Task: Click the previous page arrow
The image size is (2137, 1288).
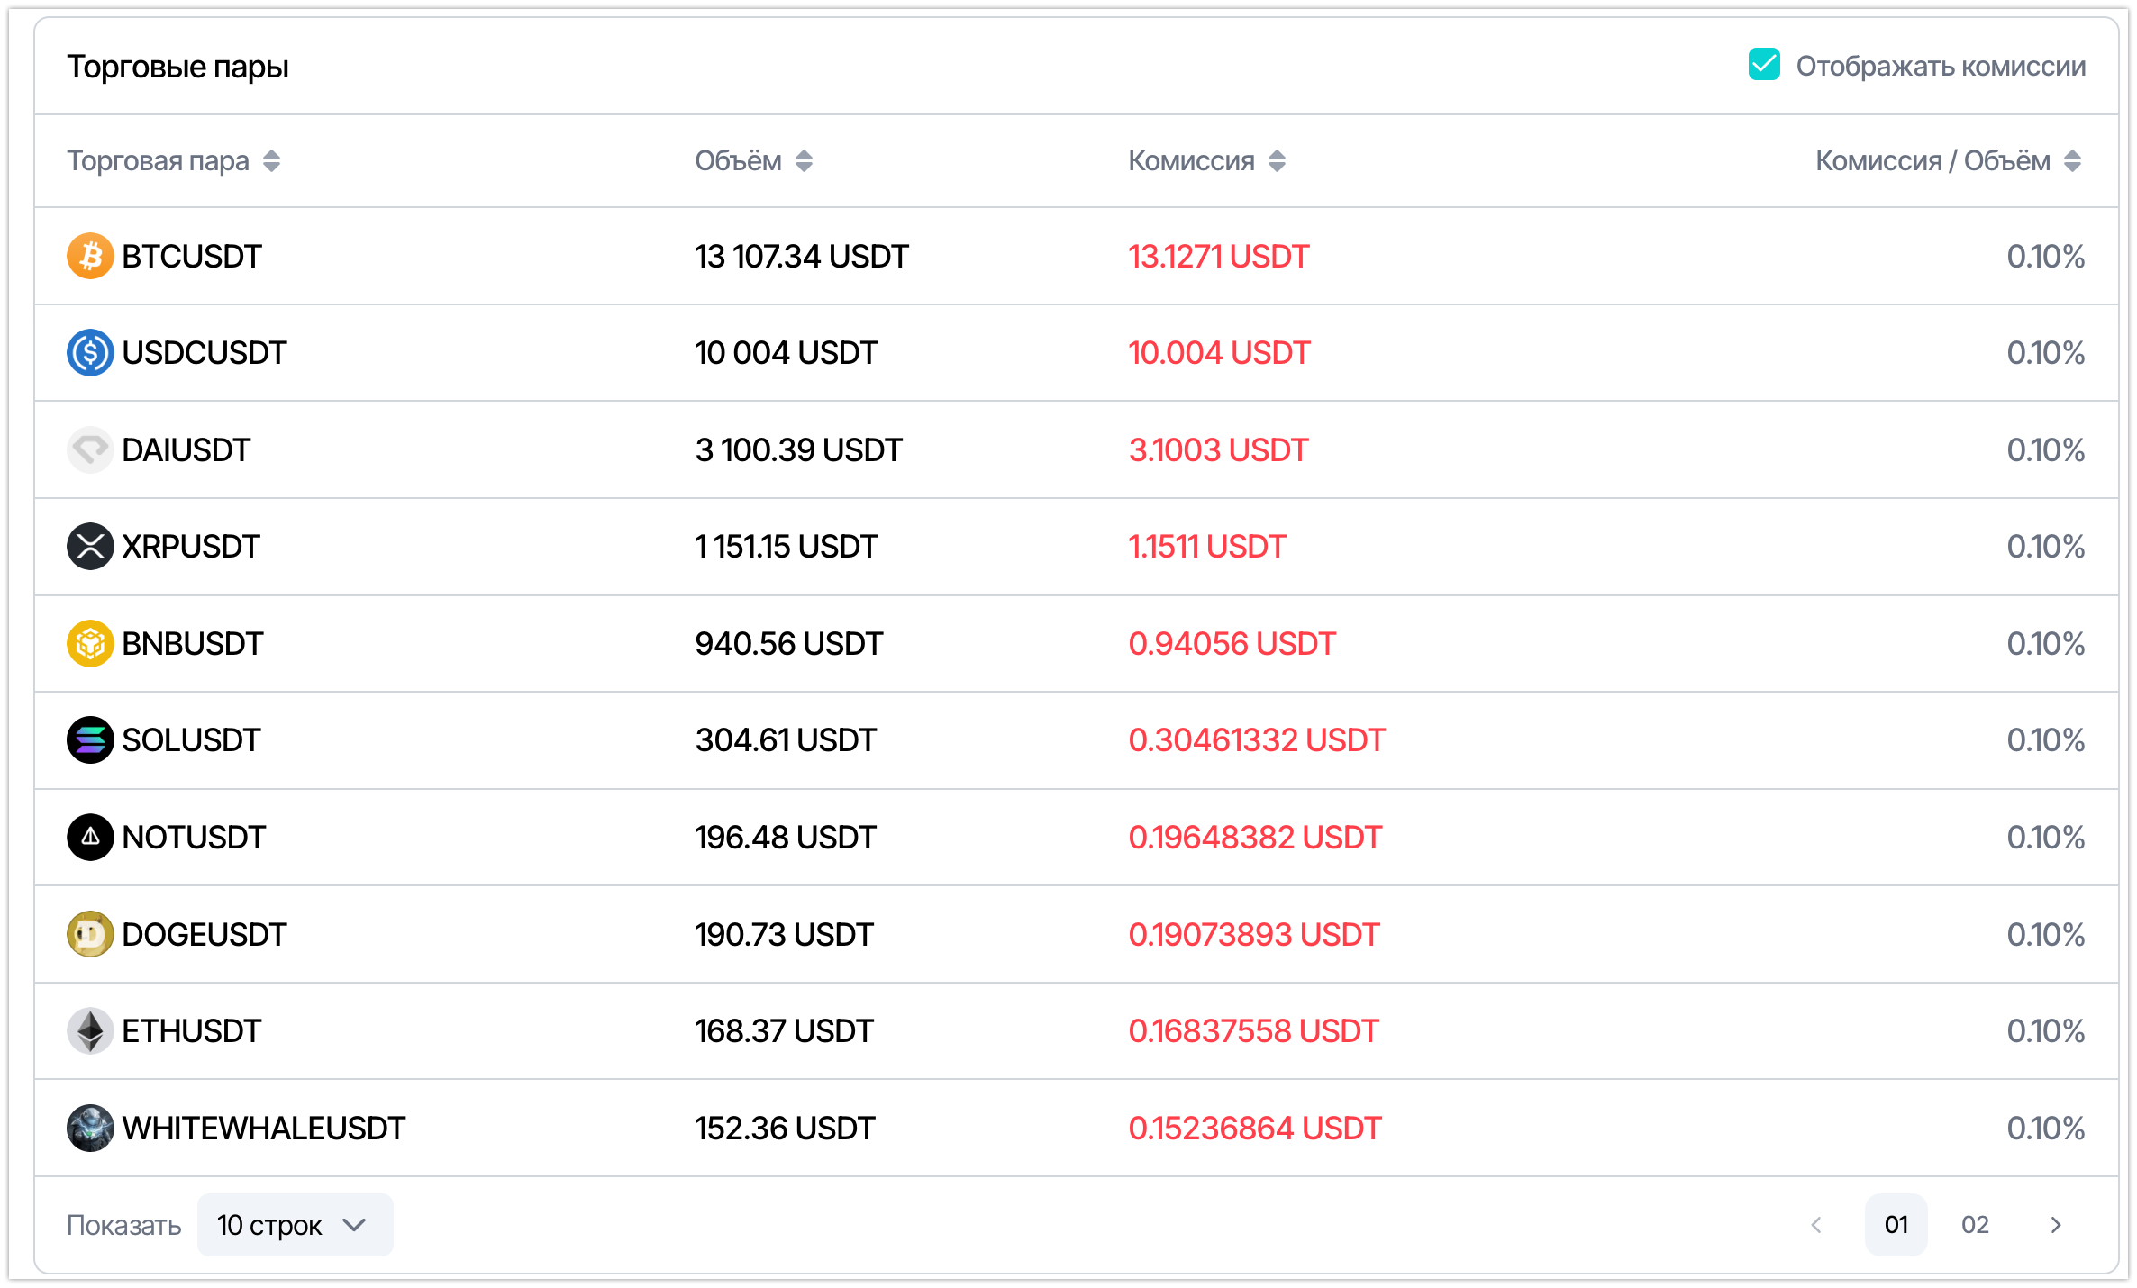Action: 1816,1225
